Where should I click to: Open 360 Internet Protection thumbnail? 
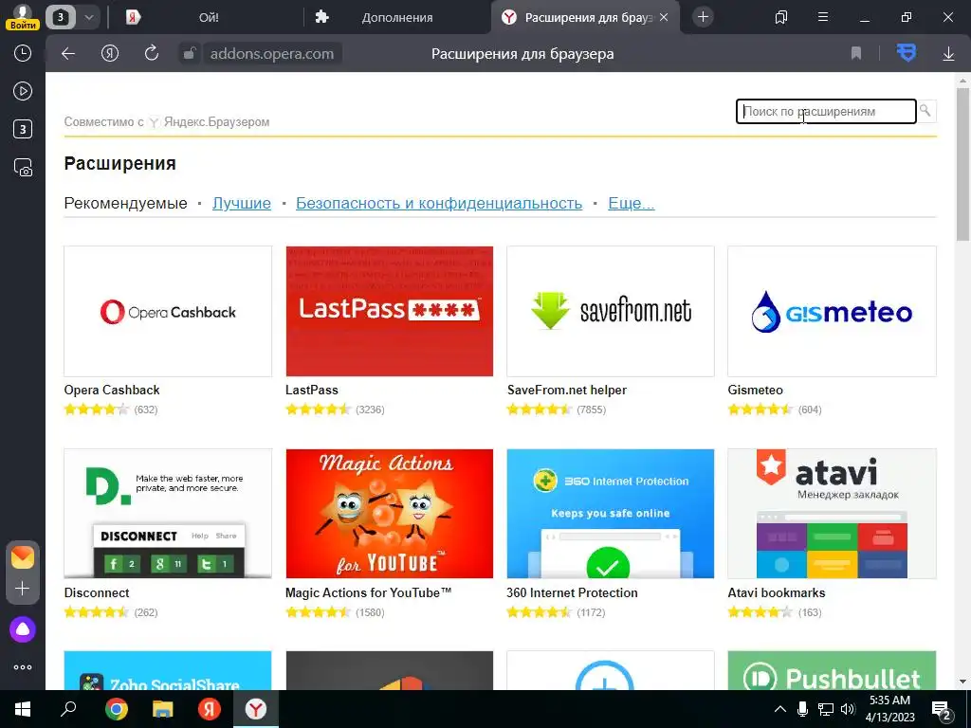click(x=610, y=514)
